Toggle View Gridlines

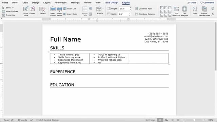pyautogui.click(x=10, y=11)
